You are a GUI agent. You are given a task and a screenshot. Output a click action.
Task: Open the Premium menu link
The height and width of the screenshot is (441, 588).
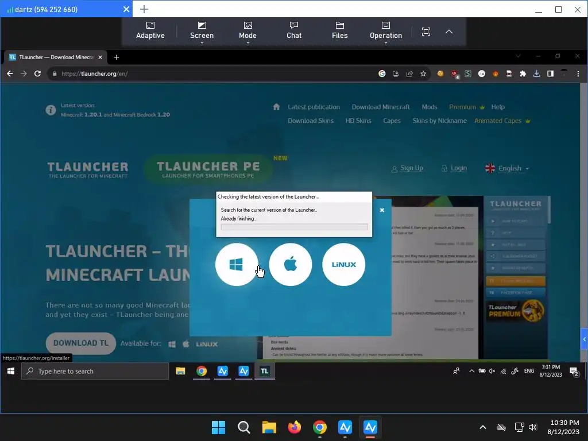(466, 107)
